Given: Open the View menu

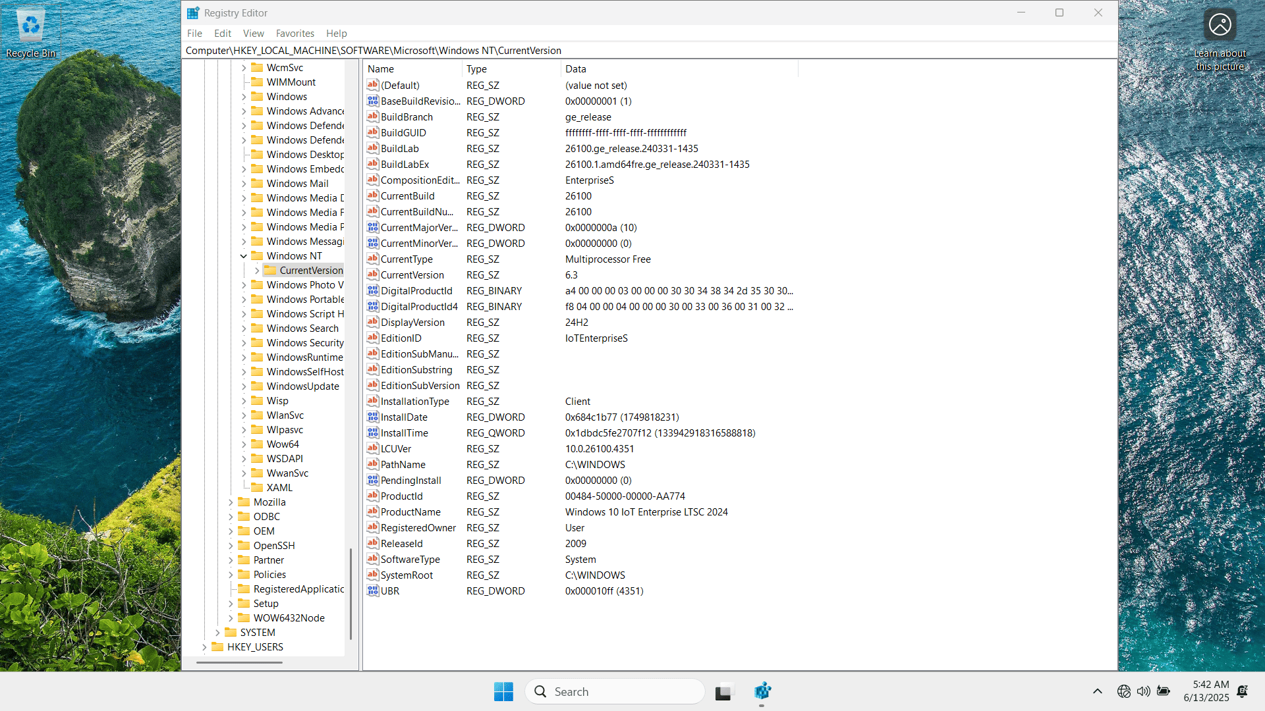Looking at the screenshot, I should tap(253, 33).
